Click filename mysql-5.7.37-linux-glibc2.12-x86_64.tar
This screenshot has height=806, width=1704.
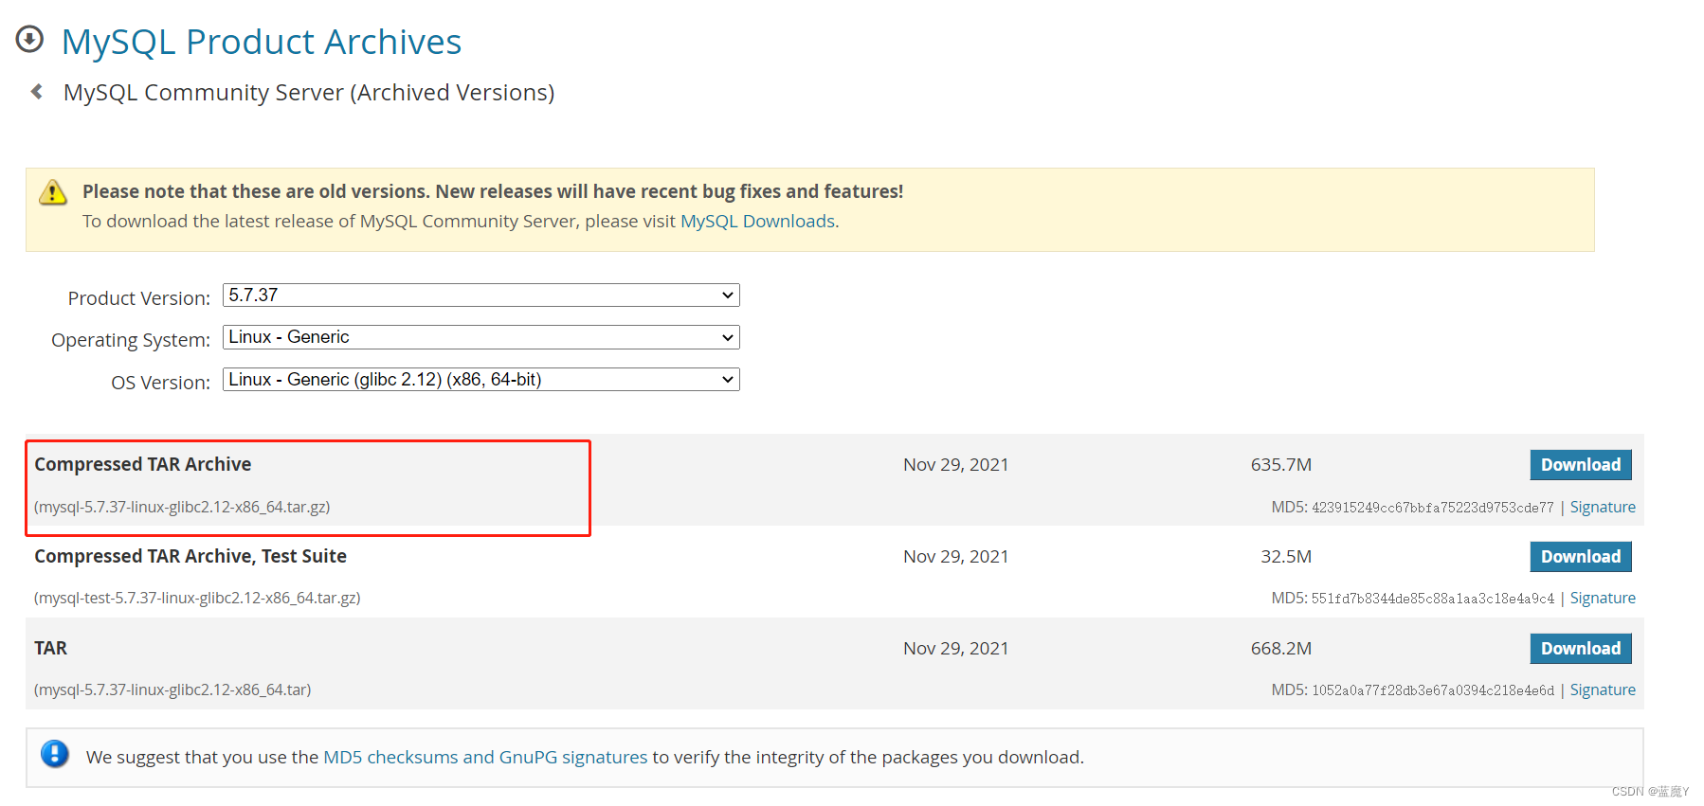(x=172, y=690)
